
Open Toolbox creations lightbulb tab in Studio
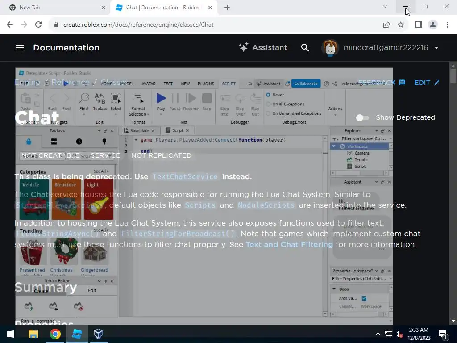104,142
